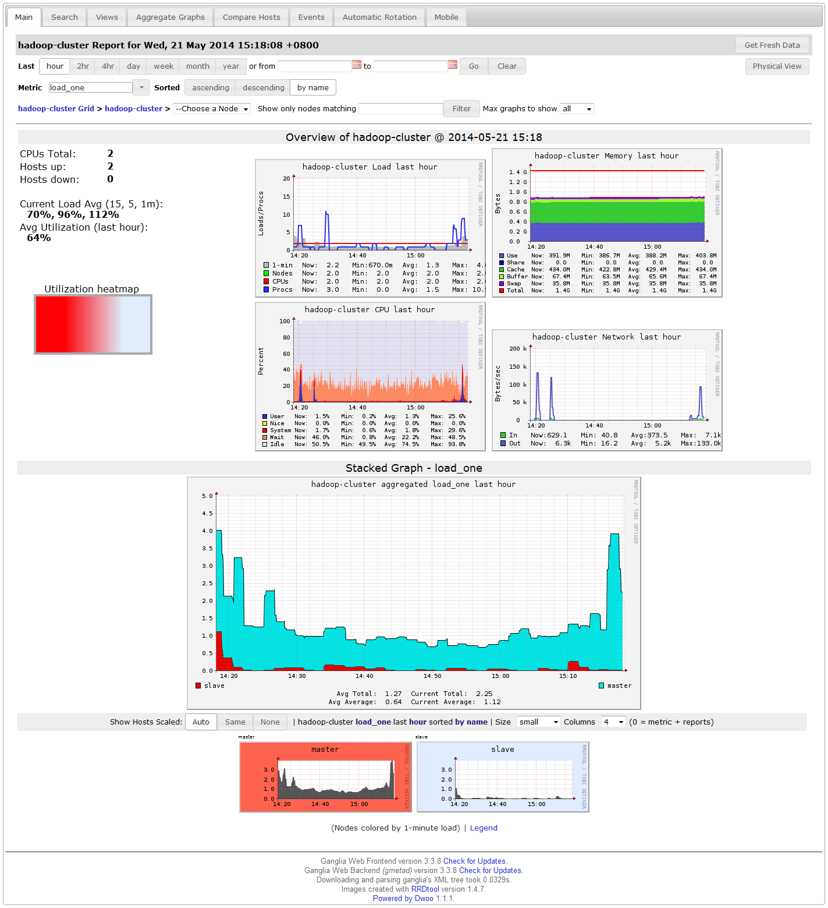Click the red slave legend swatch
This screenshot has width=828, height=908.
pos(198,686)
